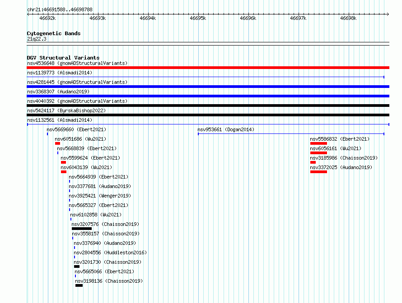The image size is (402, 303).
Task: Select the nsv3925421 Wenger2019 variant label
Action: click(100, 196)
